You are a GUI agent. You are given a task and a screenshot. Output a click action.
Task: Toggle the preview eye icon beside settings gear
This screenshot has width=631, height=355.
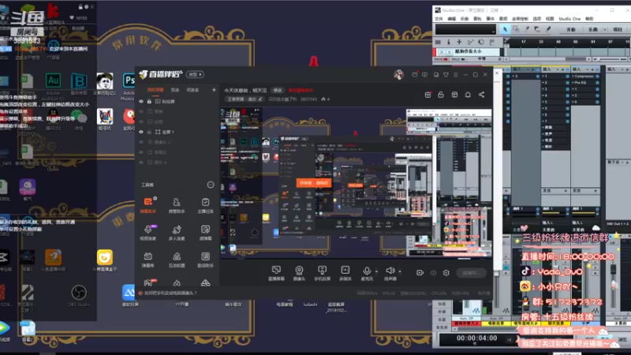coord(433,273)
